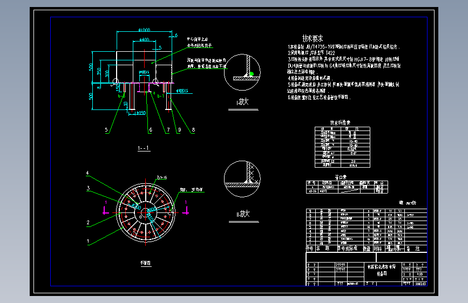Select the ø1000 dimension text
The width and height of the screenshot is (468, 303).
[145, 30]
